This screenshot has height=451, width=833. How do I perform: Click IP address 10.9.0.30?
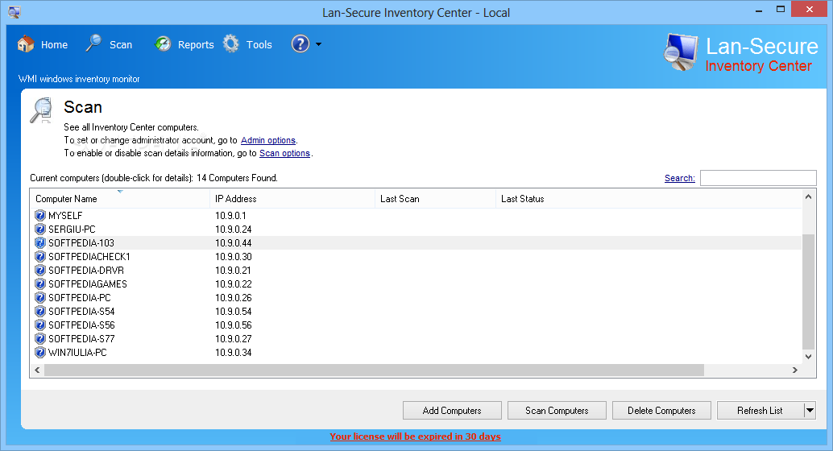point(233,257)
